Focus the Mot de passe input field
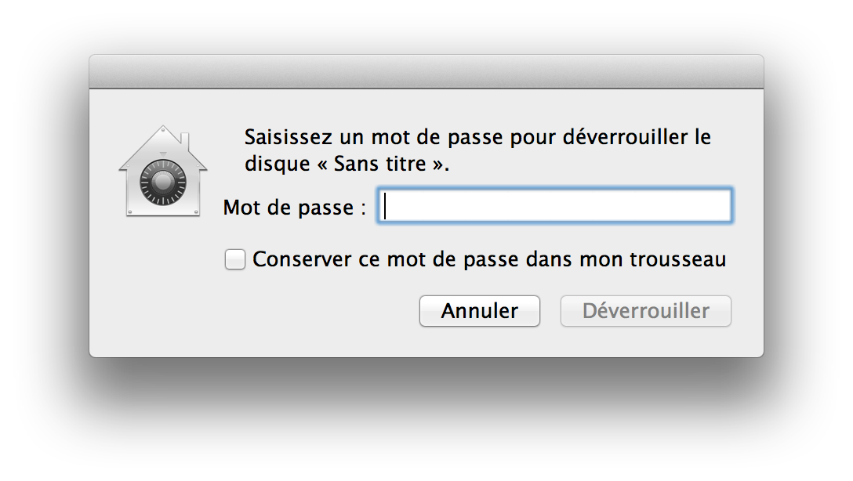Viewport: 853px width, 481px height. click(x=554, y=207)
